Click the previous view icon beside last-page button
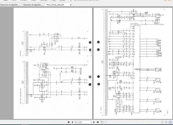 (102, 122)
